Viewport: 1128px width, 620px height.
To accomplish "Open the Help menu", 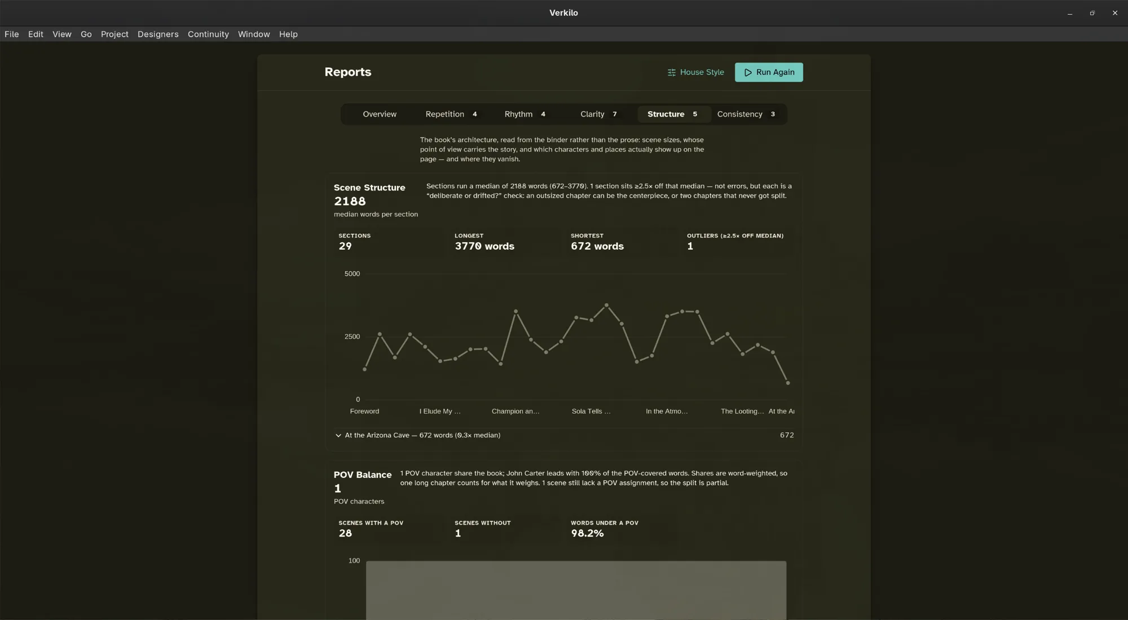I will [288, 34].
